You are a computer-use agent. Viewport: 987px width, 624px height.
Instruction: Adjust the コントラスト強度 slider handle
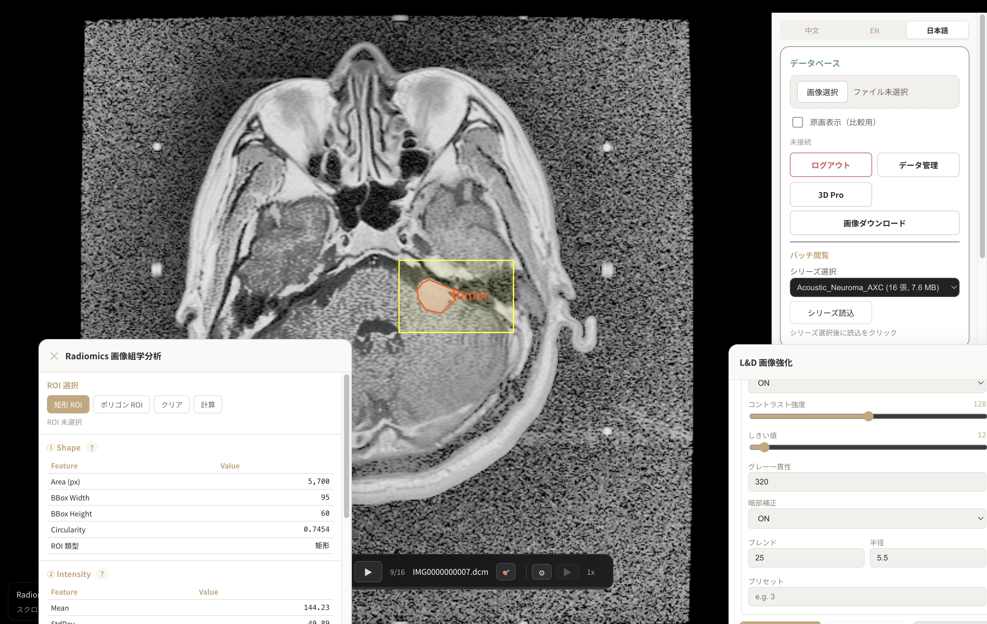(x=868, y=416)
